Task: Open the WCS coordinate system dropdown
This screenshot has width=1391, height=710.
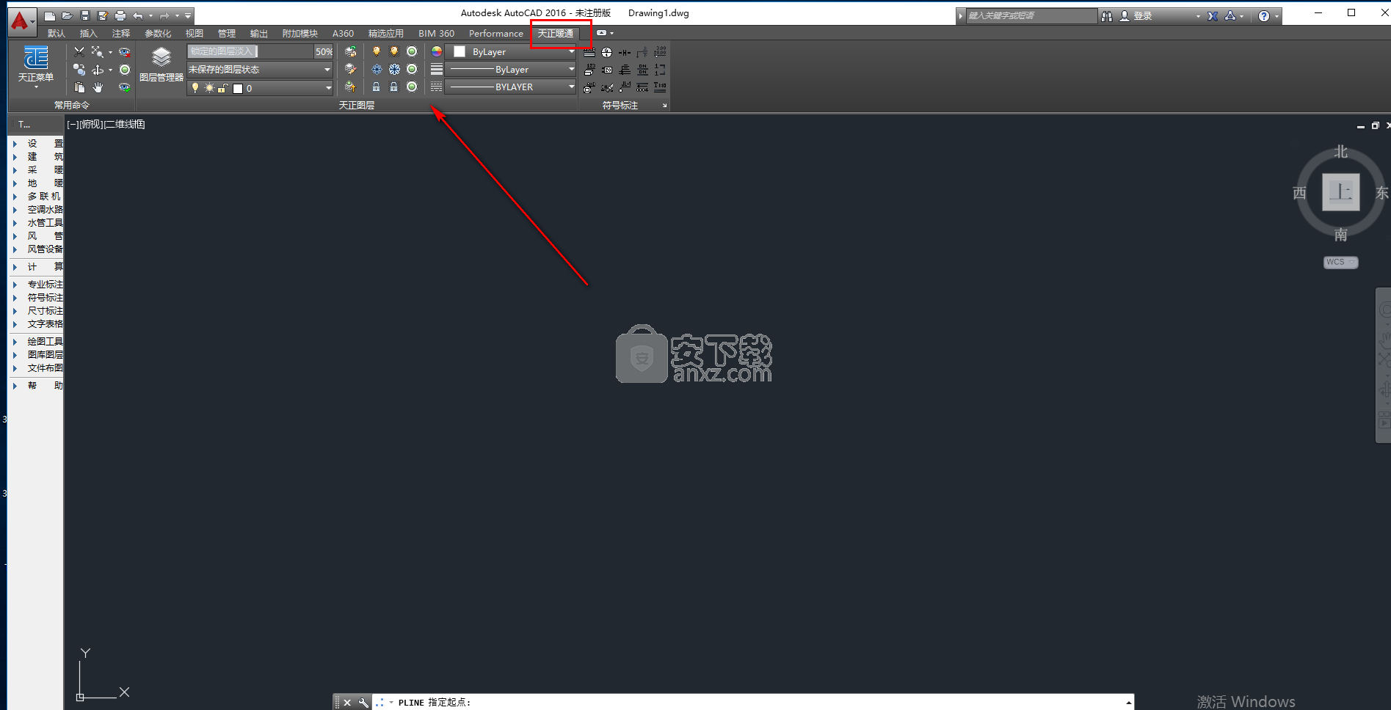Action: click(1341, 263)
